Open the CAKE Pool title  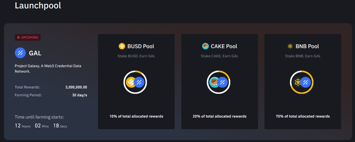pos(224,46)
